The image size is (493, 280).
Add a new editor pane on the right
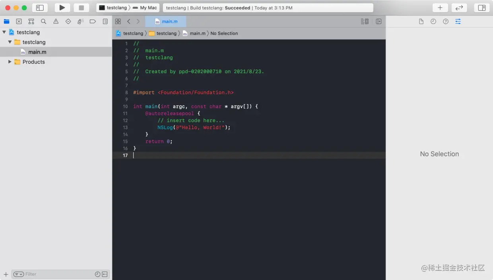pos(378,21)
